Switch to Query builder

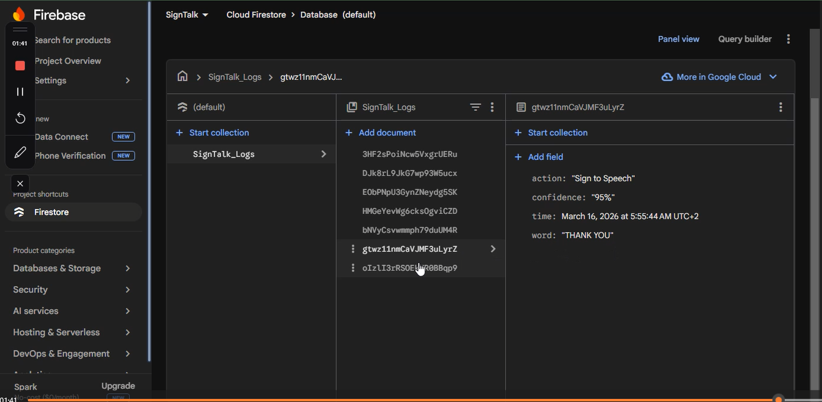pyautogui.click(x=745, y=39)
